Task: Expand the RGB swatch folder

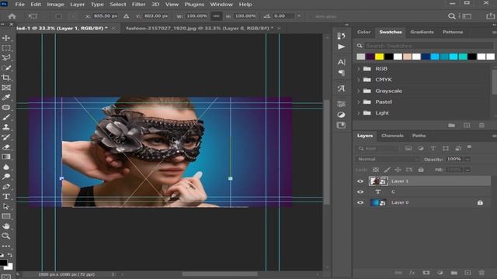Action: (x=359, y=69)
